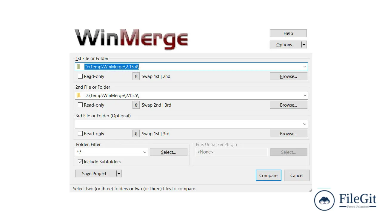Open the Save Project dropdown arrow
This screenshot has width=382, height=215.
(119, 174)
